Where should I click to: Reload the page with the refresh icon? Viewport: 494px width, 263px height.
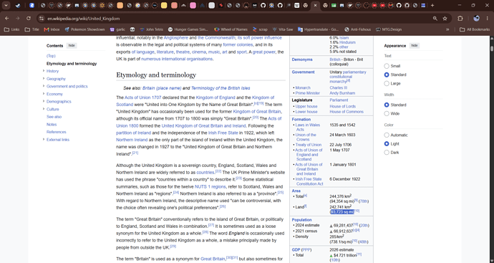point(29,19)
